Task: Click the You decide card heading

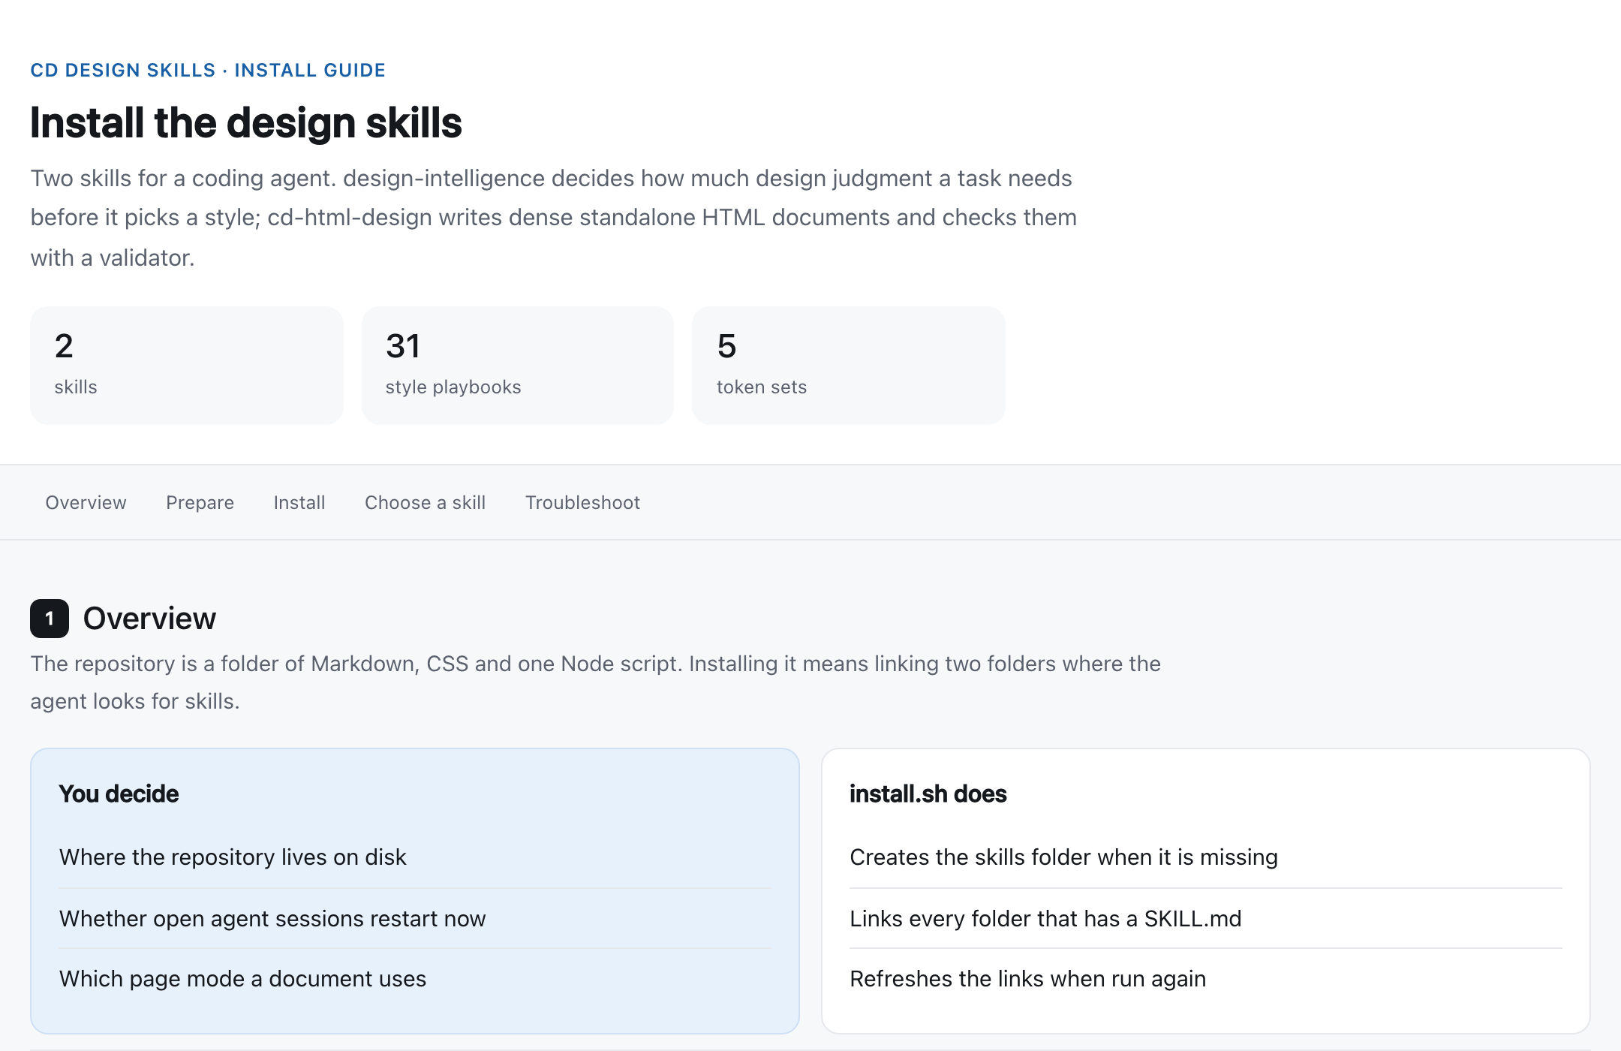Action: pyautogui.click(x=119, y=794)
